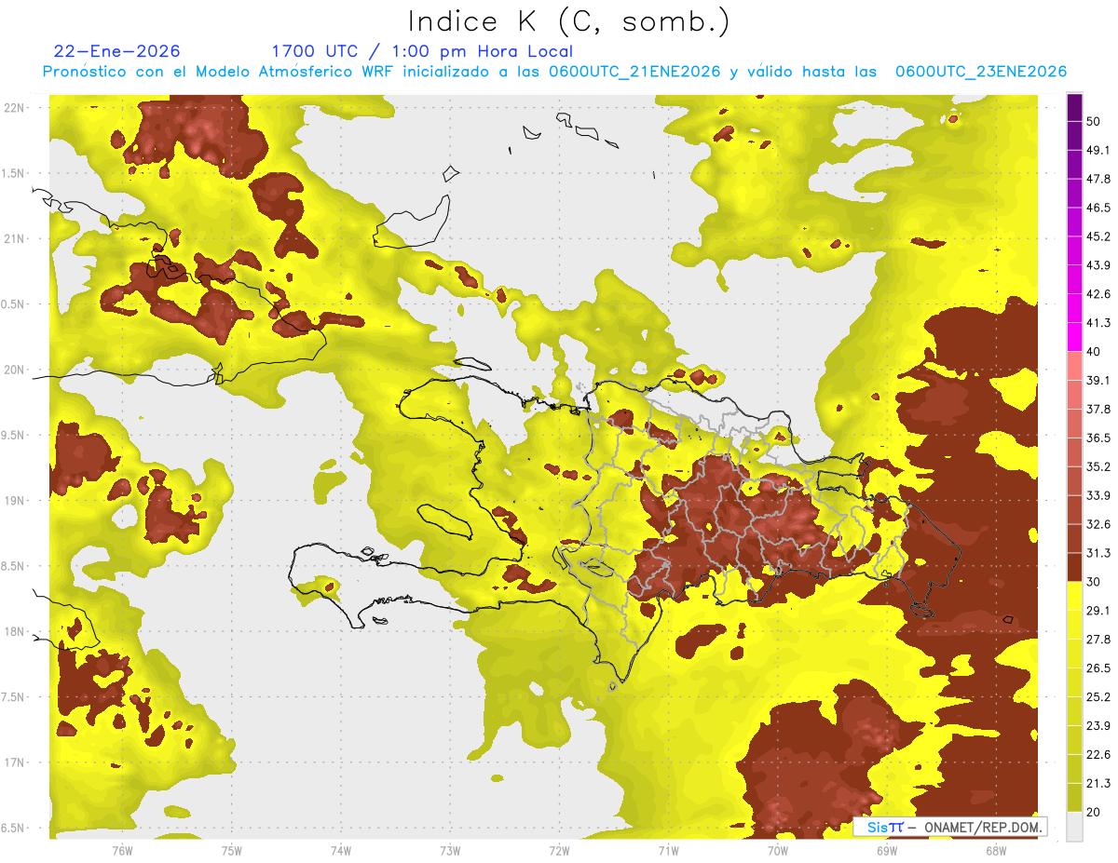Click the '72W' longitude label

(x=559, y=850)
